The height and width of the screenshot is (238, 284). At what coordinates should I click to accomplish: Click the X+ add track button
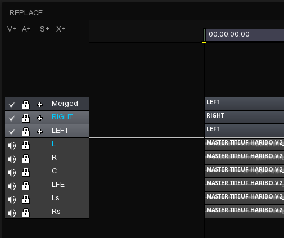point(61,29)
